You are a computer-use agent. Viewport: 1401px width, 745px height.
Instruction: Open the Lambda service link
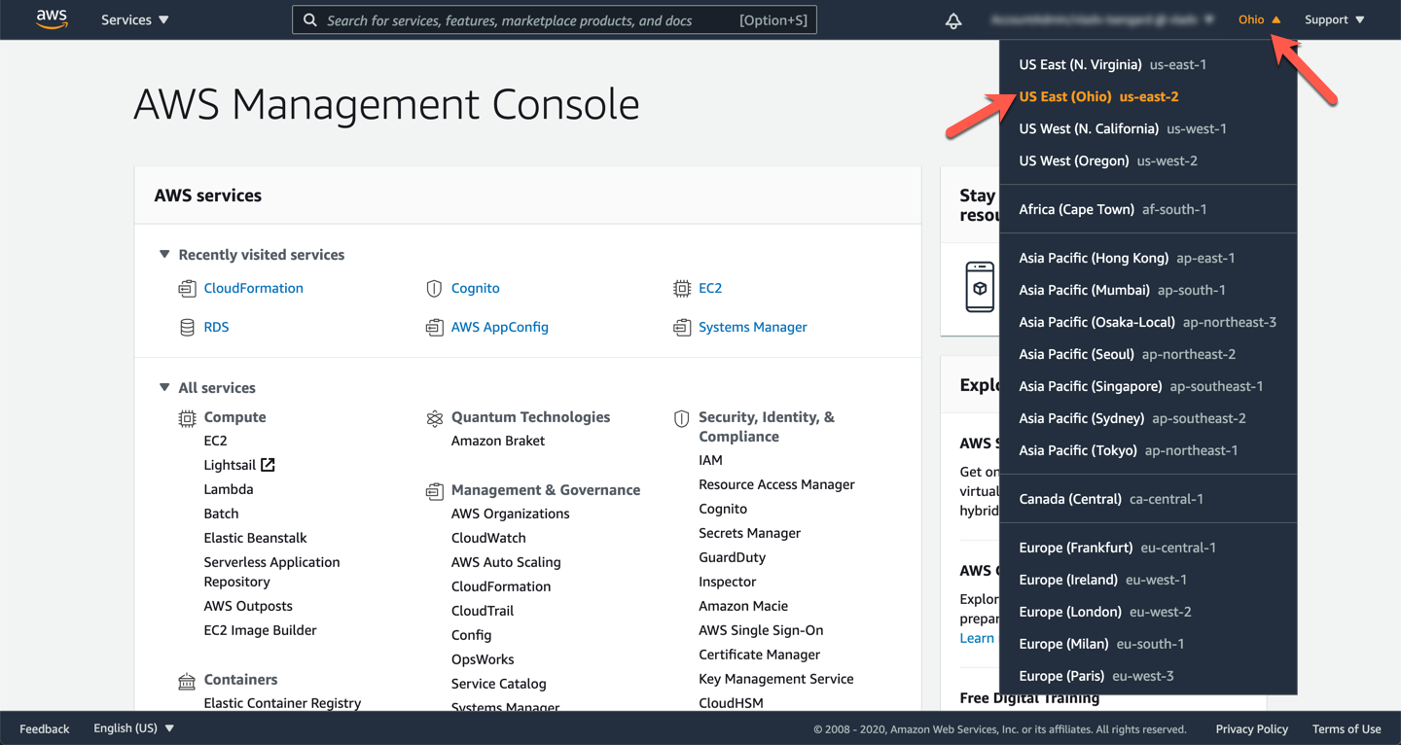click(x=229, y=489)
